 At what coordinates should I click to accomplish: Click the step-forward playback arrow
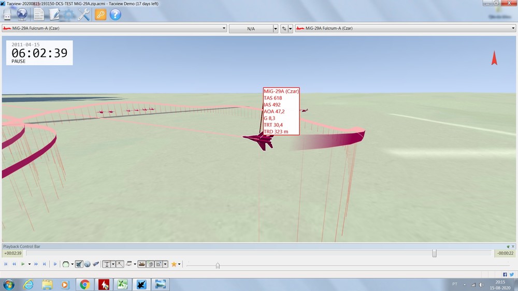[55, 264]
